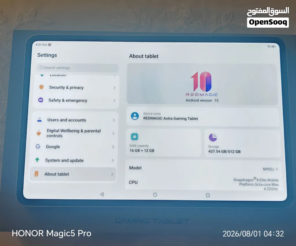
Task: Tap the SOS Safety & emergency icon
Action: click(40, 100)
